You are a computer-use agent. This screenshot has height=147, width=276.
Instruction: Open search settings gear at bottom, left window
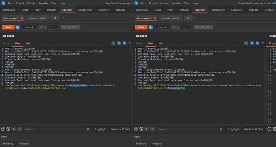8,129
